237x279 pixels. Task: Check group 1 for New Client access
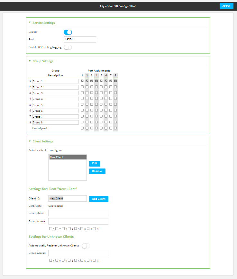tap(50, 228)
